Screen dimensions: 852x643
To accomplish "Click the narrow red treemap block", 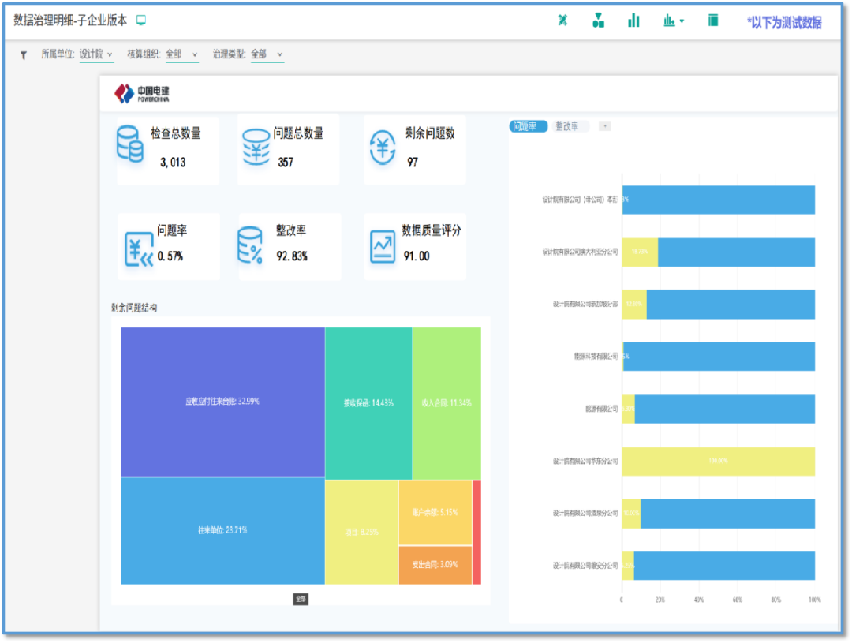I will (477, 532).
